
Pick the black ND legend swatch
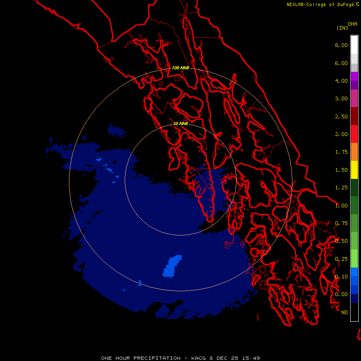[354, 312]
